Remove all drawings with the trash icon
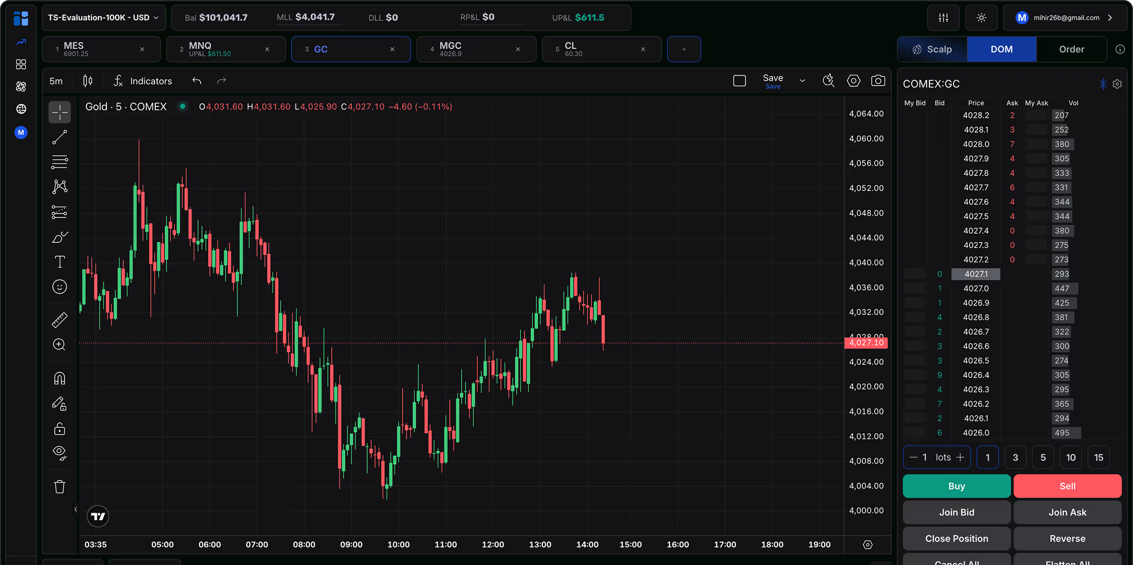 click(60, 486)
